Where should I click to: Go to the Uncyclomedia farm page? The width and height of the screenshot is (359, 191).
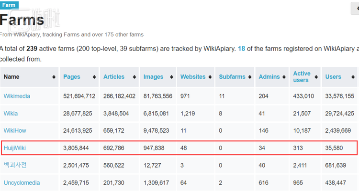pyautogui.click(x=22, y=182)
